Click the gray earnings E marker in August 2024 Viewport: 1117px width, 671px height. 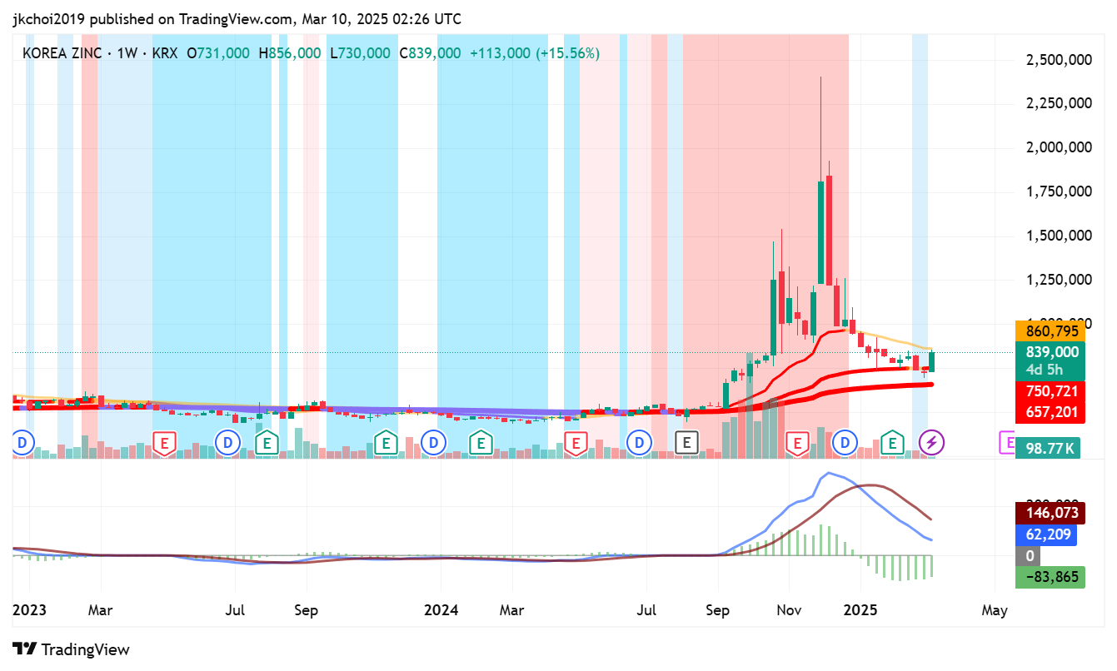pos(686,442)
